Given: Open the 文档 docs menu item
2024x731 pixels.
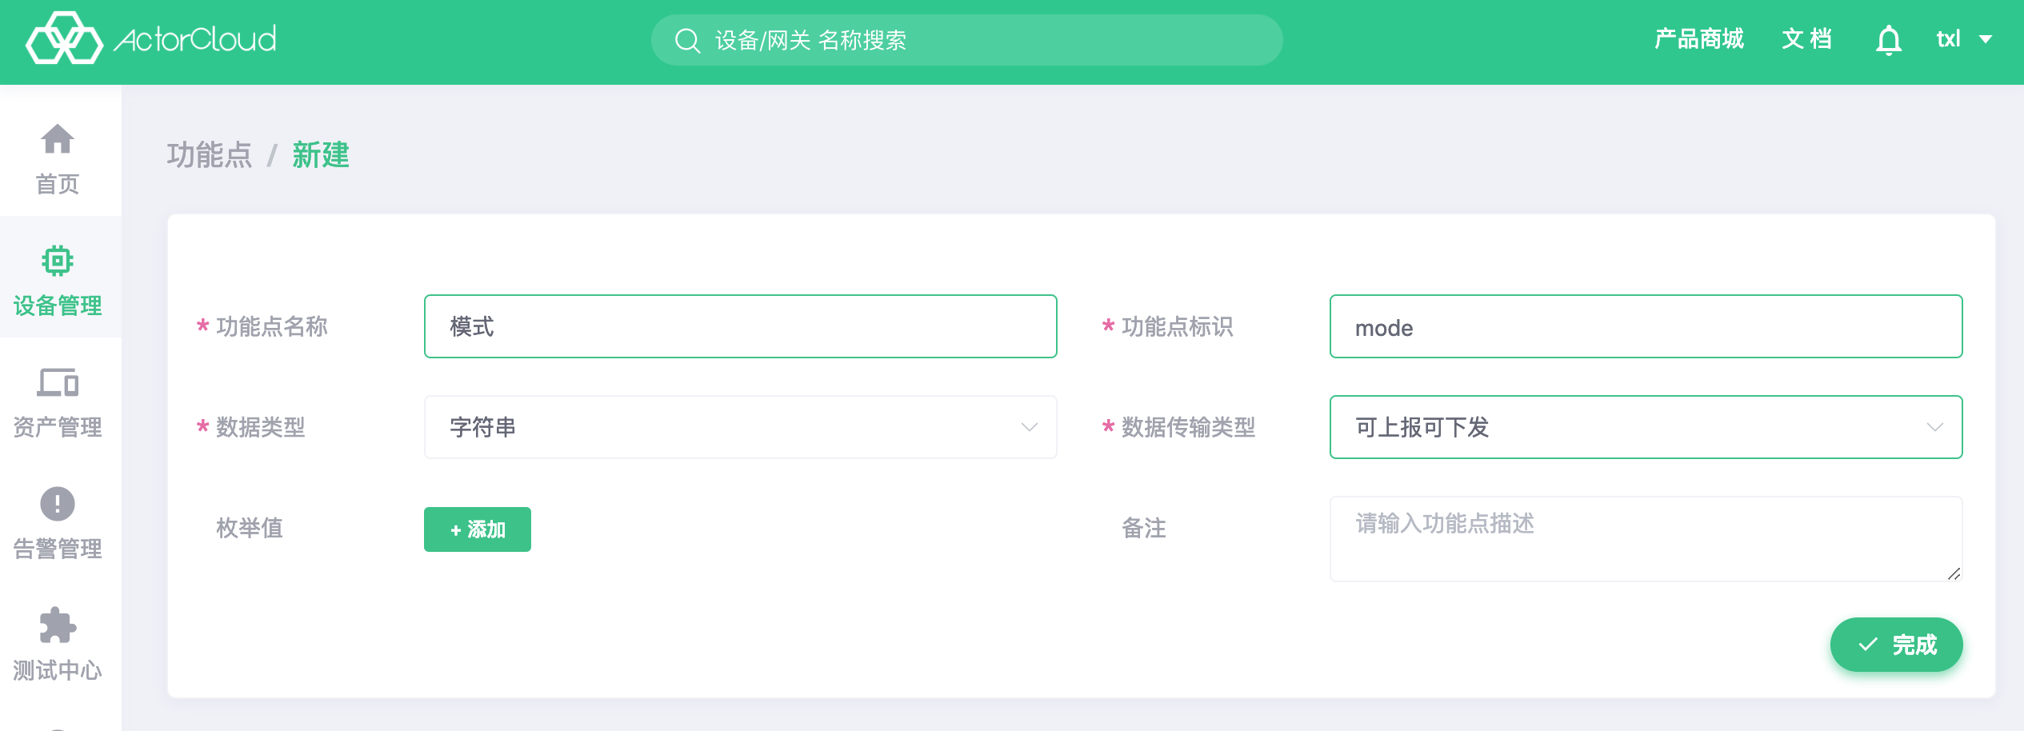Looking at the screenshot, I should (x=1806, y=39).
